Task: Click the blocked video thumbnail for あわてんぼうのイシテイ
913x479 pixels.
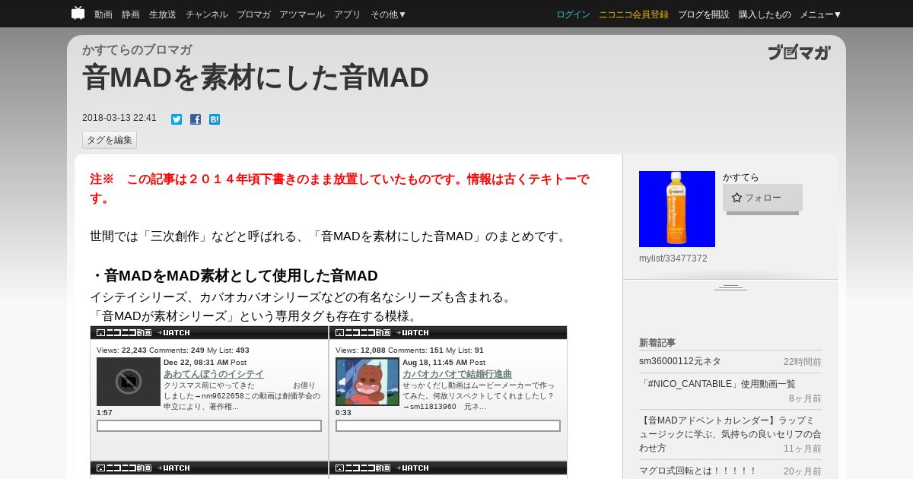Action: [x=129, y=382]
